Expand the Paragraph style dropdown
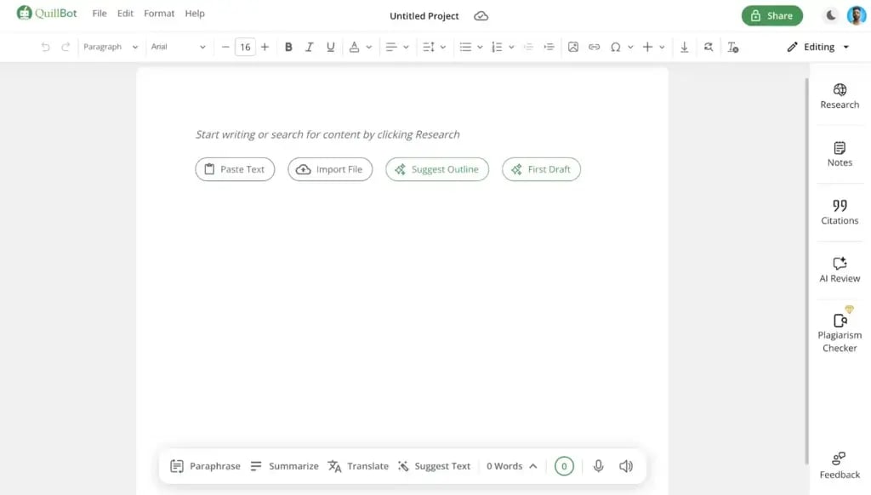 [111, 48]
